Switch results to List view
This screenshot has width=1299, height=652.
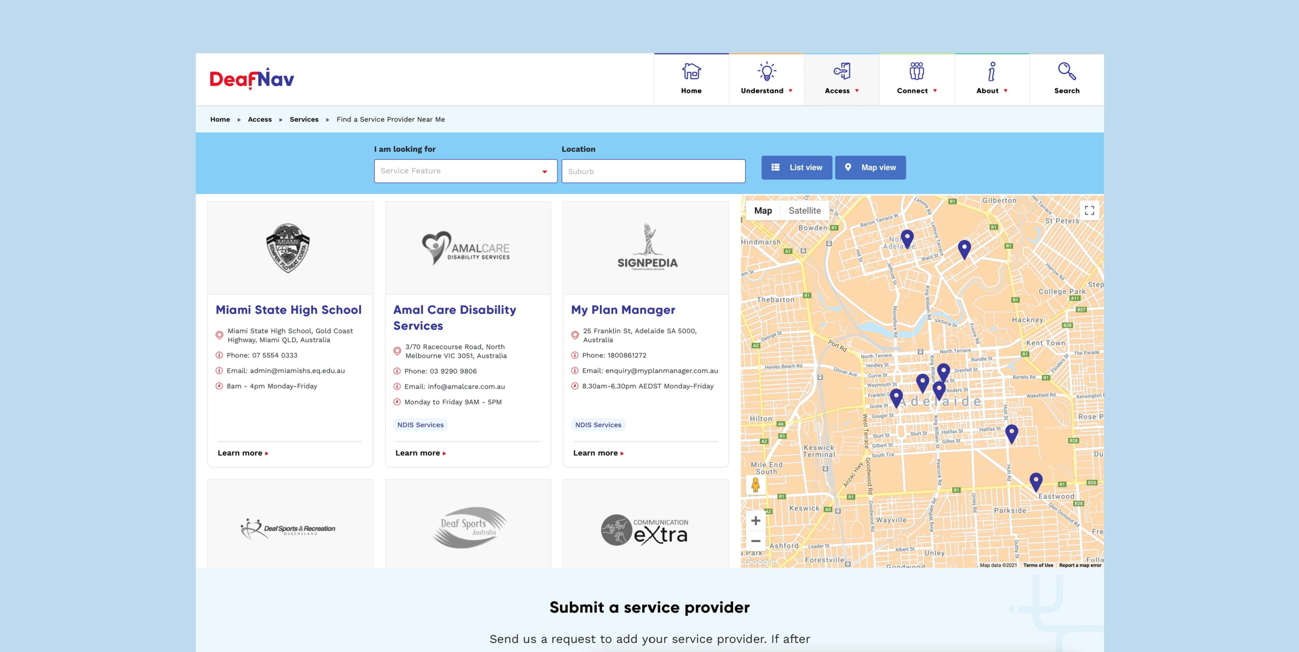[x=797, y=167]
